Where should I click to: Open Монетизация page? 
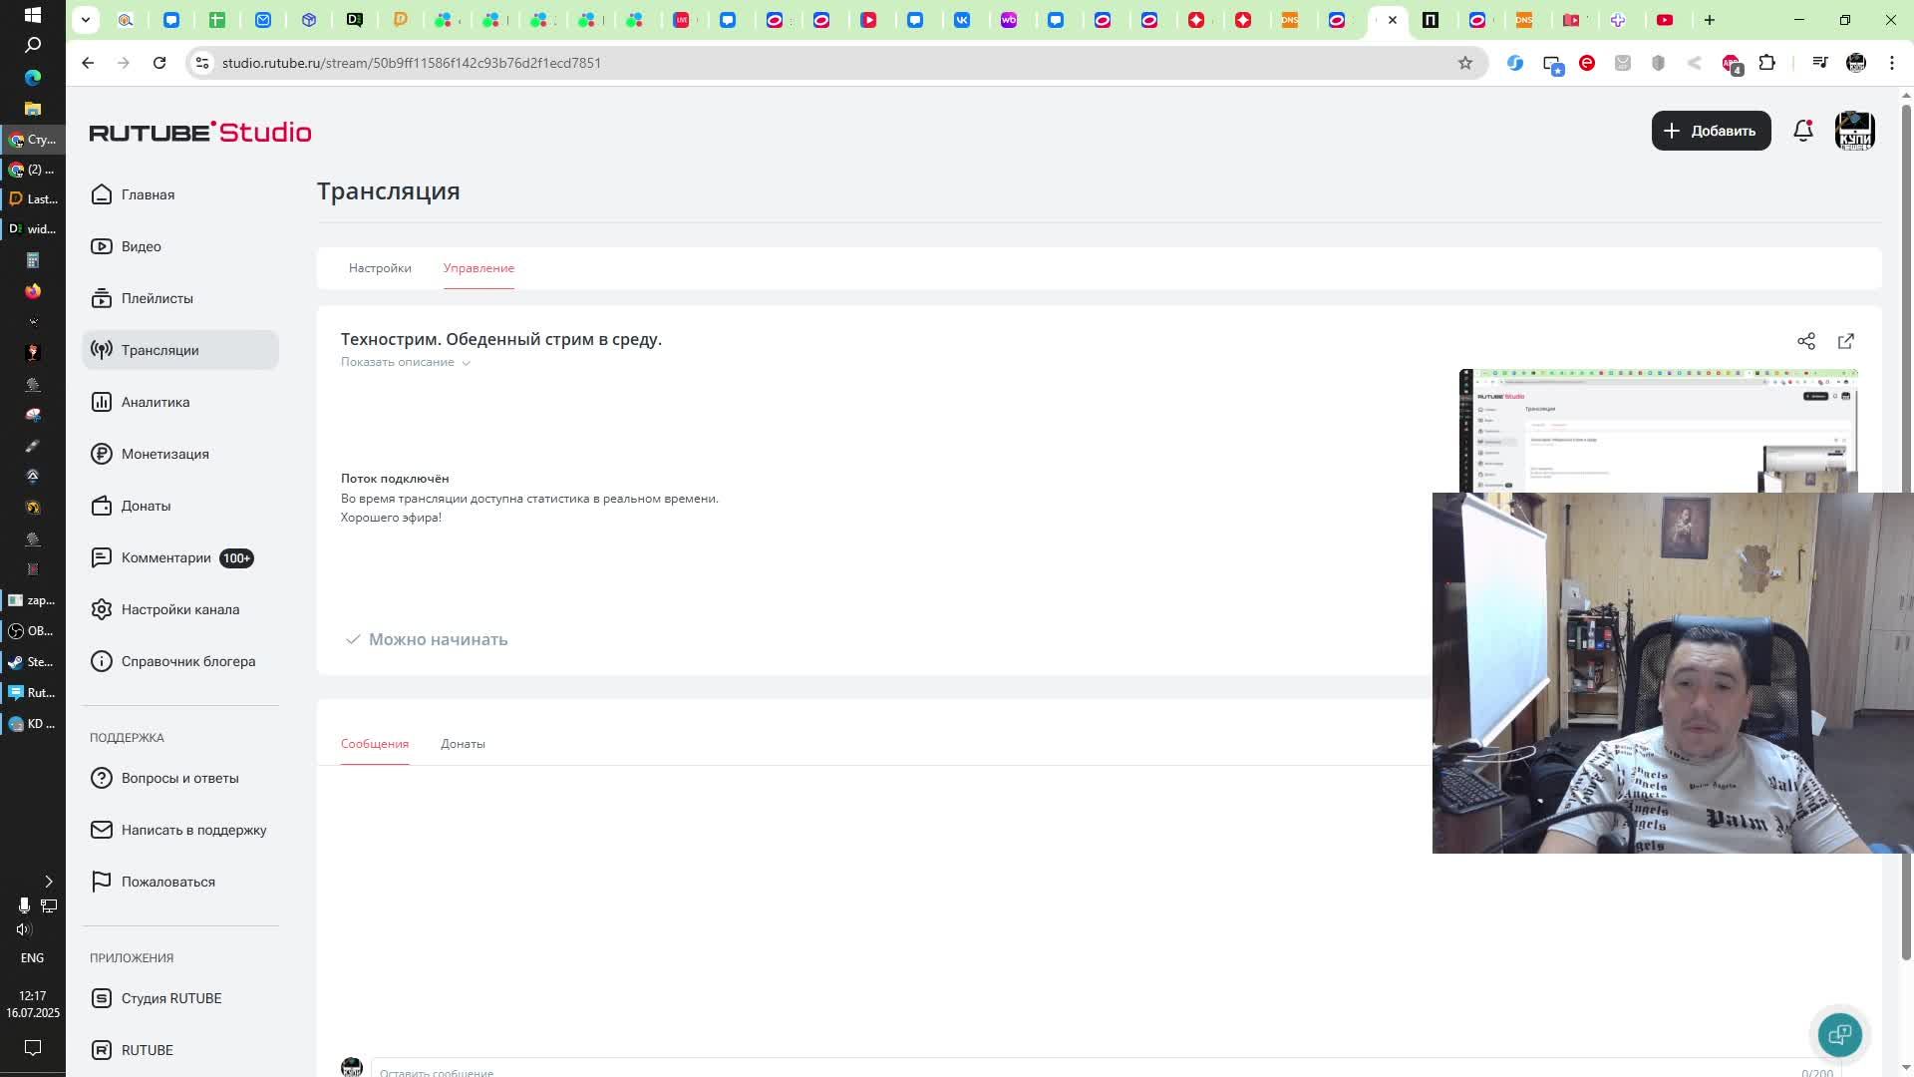pyautogui.click(x=164, y=454)
